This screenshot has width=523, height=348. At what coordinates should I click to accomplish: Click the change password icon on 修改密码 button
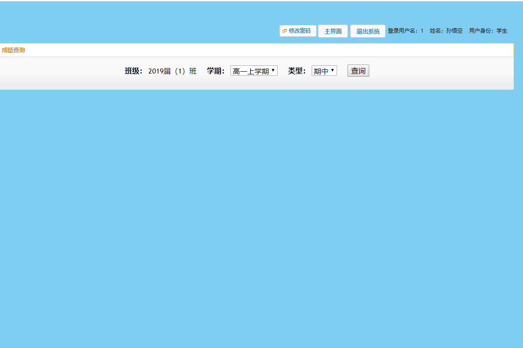284,30
